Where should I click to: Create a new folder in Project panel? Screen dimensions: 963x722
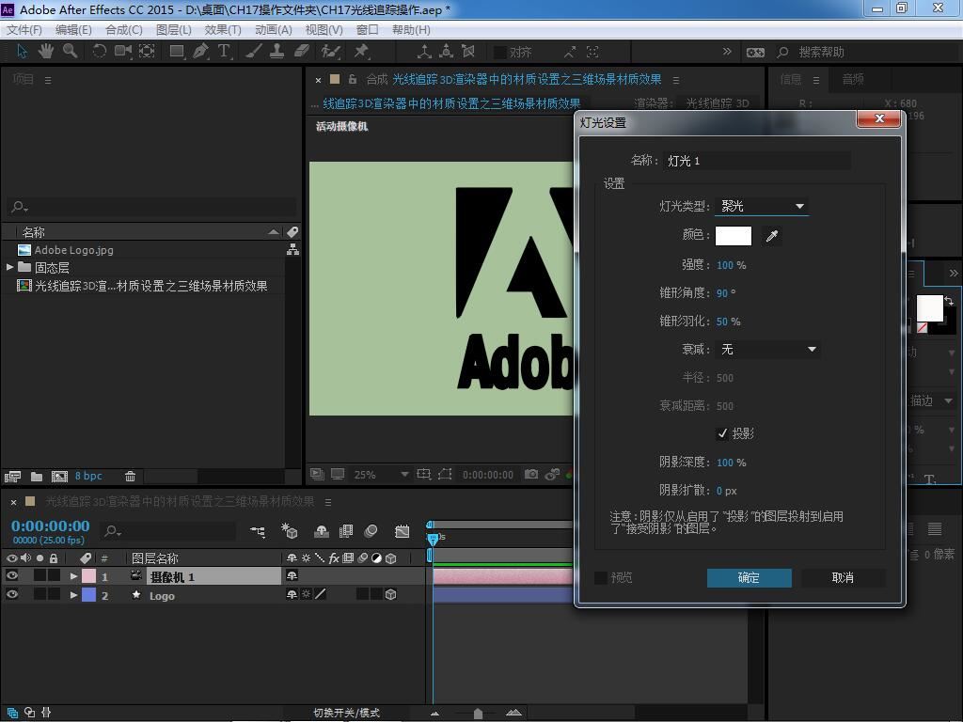click(x=37, y=477)
